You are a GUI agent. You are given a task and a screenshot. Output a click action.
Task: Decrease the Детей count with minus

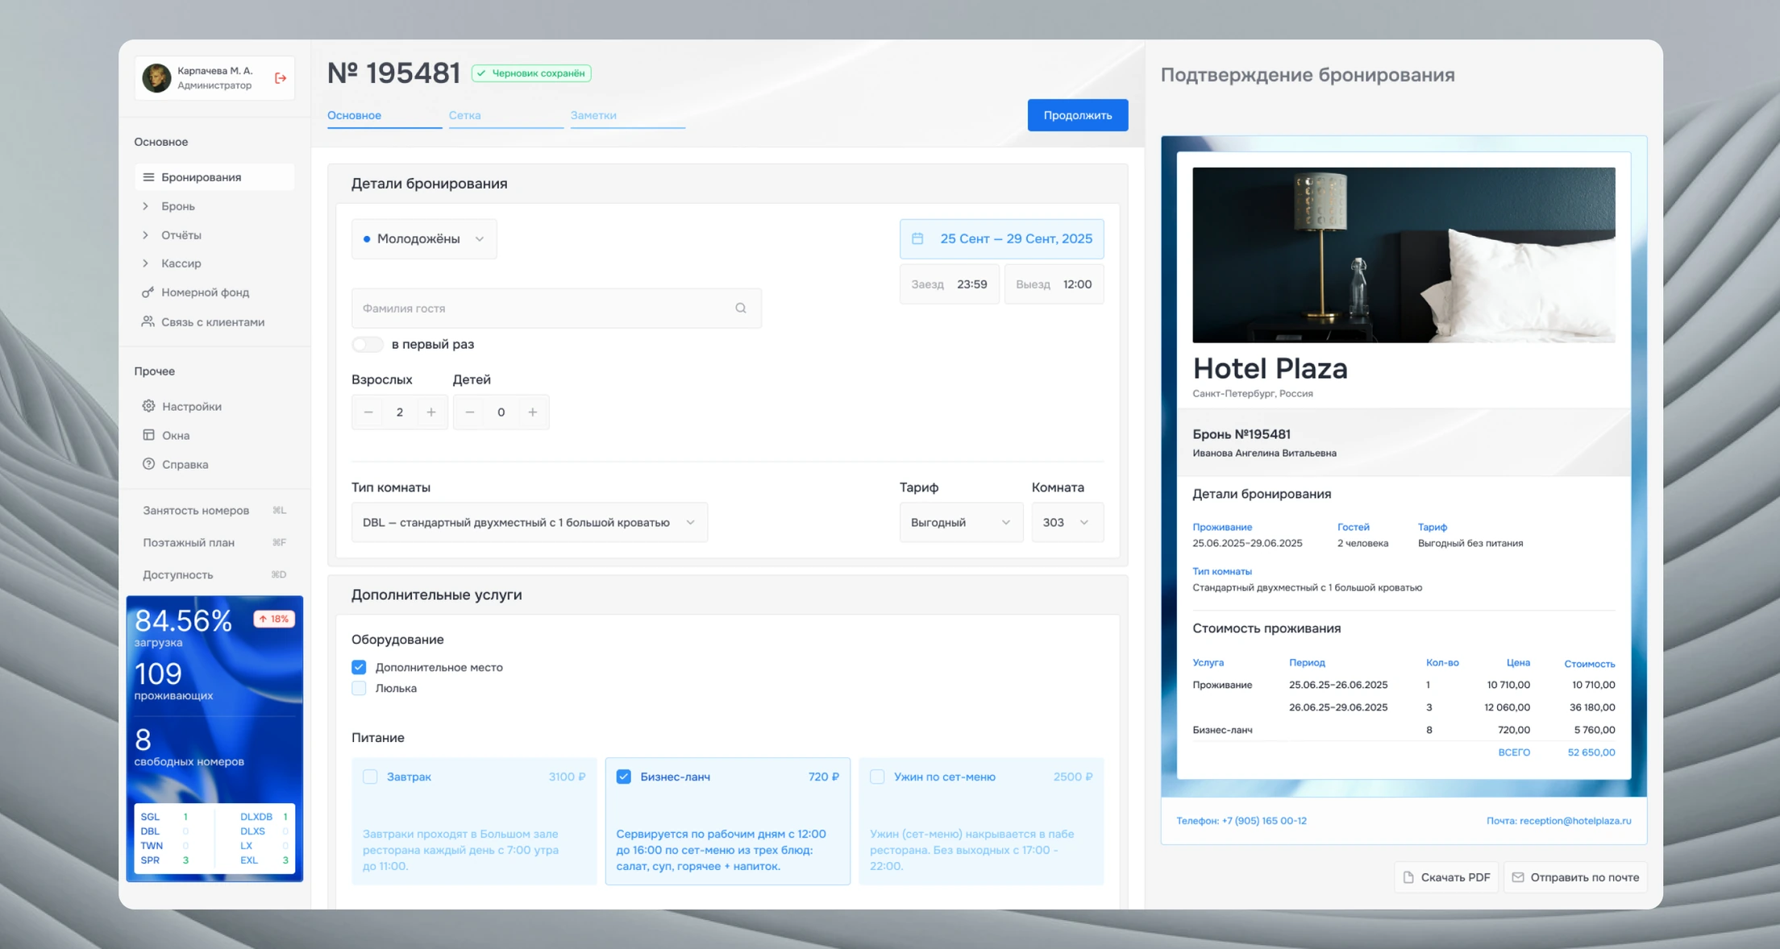pos(470,412)
